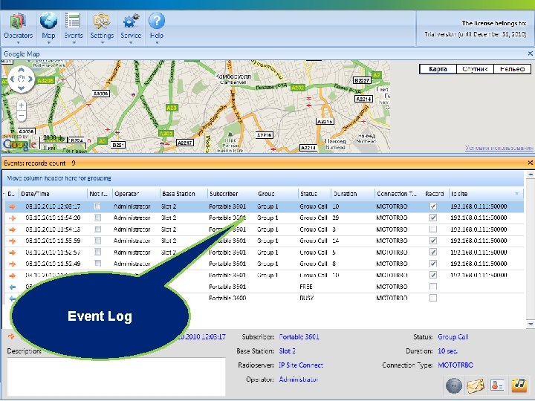This screenshot has width=535, height=401.
Task: Click outgoing arrow icon of 12:03:17 event
Action: coord(13,206)
